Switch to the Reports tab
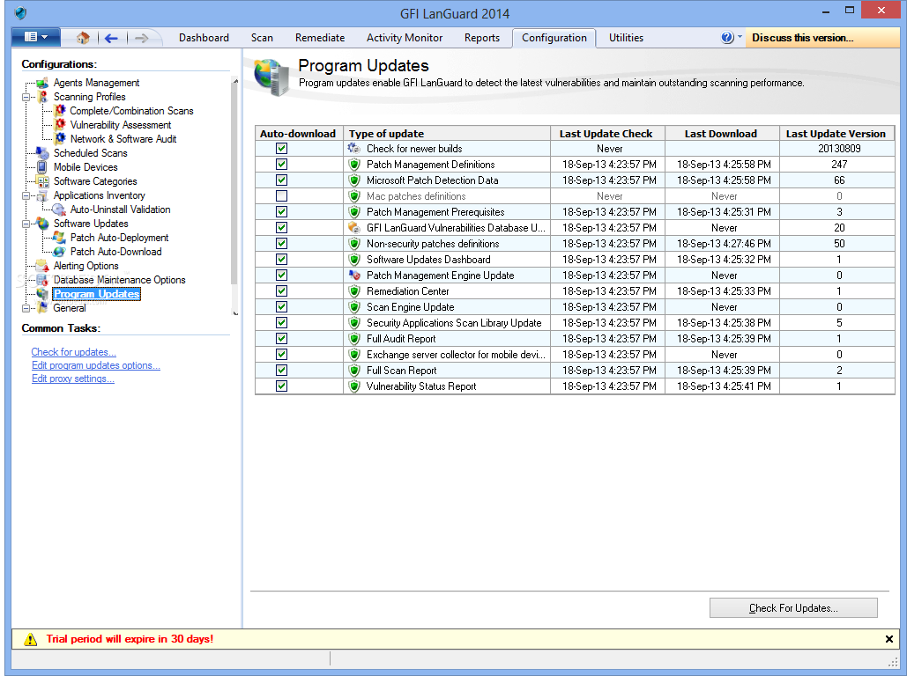 coord(482,38)
